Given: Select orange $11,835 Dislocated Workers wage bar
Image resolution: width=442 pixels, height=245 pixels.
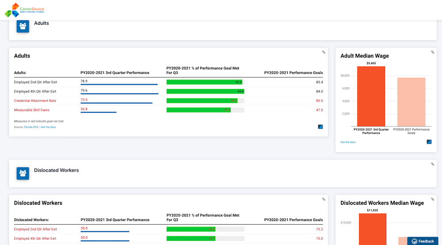Looking at the screenshot, I should 373,229.
